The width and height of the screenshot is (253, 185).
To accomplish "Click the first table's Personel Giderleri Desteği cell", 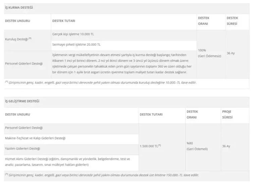I will click(24, 64).
